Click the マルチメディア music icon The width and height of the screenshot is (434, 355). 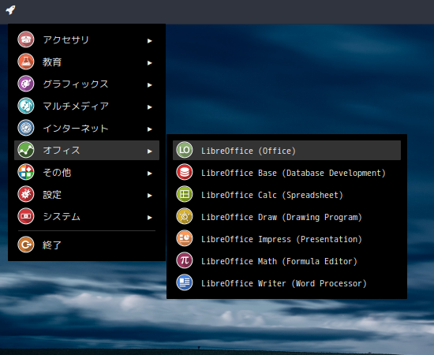pos(26,106)
